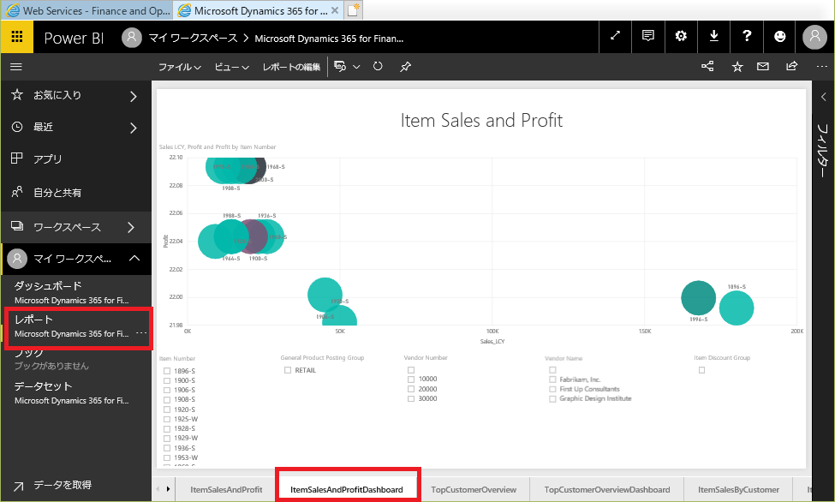Viewport: 835px width, 502px height.
Task: Open a new browser tab
Action: pyautogui.click(x=353, y=10)
